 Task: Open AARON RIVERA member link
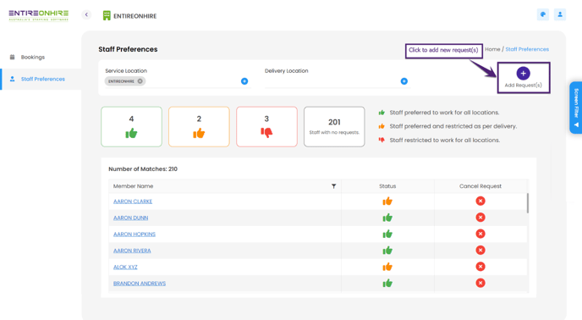tap(132, 251)
